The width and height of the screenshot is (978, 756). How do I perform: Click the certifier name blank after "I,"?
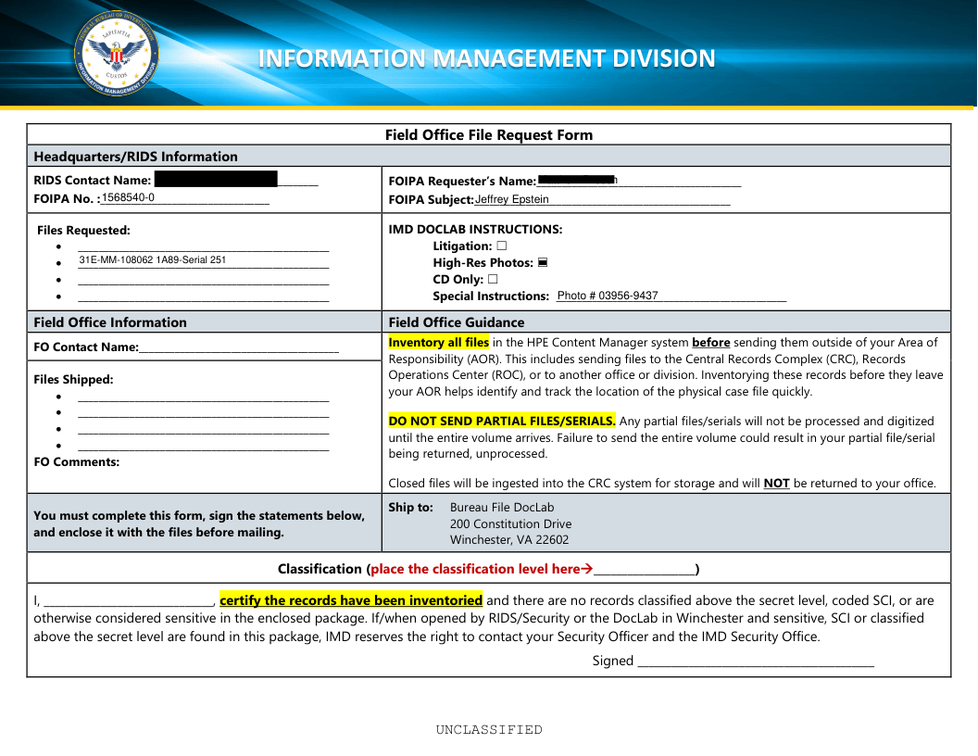[x=129, y=600]
